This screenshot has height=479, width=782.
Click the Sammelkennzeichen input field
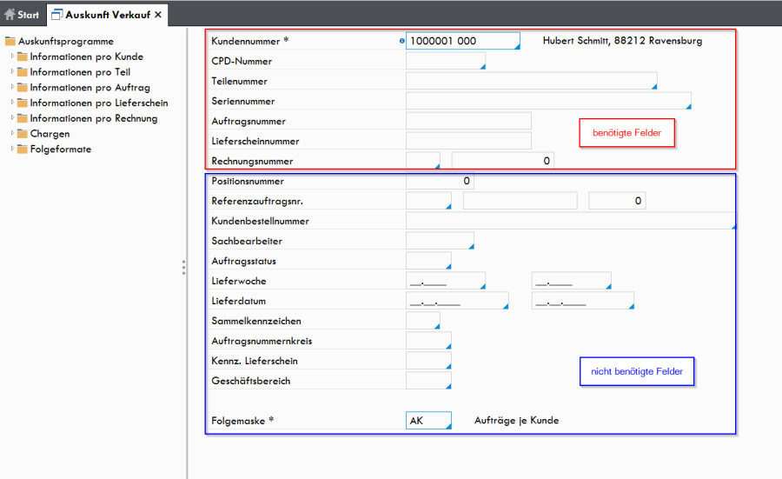point(423,320)
